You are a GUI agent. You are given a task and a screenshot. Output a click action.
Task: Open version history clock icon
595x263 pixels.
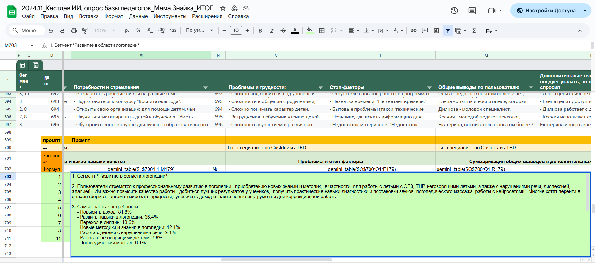point(454,11)
